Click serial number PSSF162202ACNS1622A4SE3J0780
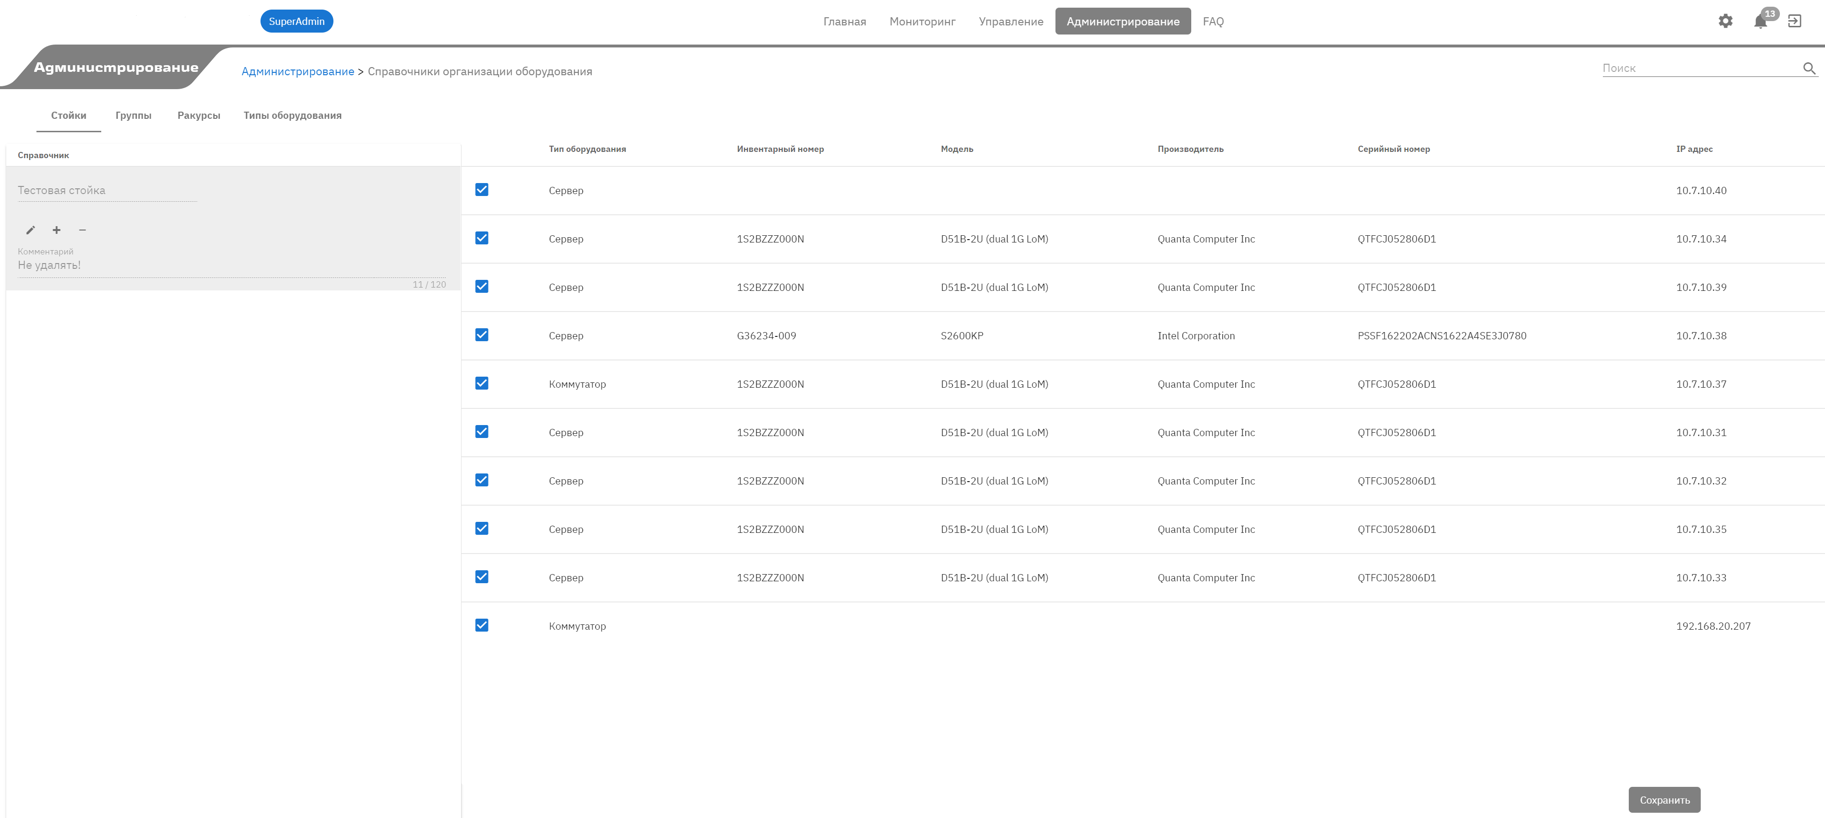Viewport: 1825px width, 818px height. pos(1442,335)
